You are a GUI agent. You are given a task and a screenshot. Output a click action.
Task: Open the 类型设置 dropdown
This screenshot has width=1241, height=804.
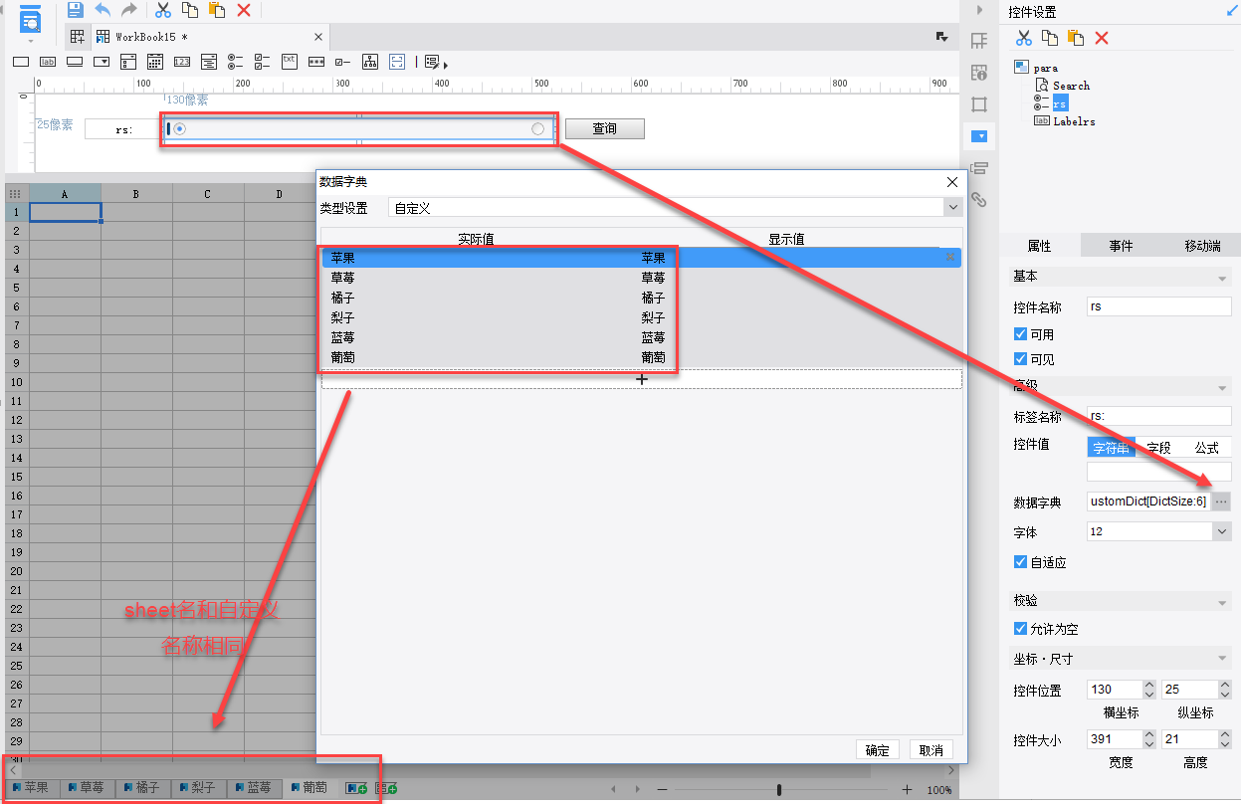coord(953,207)
